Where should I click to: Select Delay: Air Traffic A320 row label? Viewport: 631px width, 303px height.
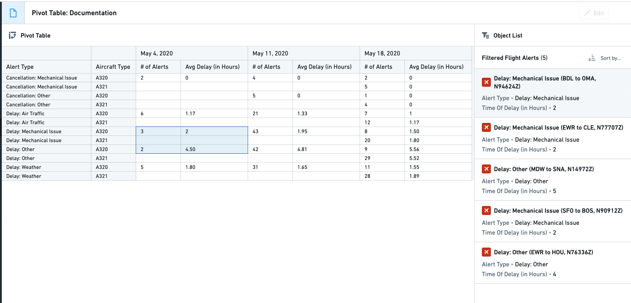(46, 114)
